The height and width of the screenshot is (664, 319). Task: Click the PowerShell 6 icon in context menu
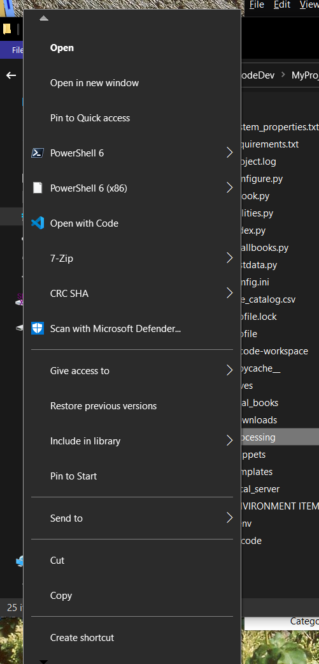point(38,153)
